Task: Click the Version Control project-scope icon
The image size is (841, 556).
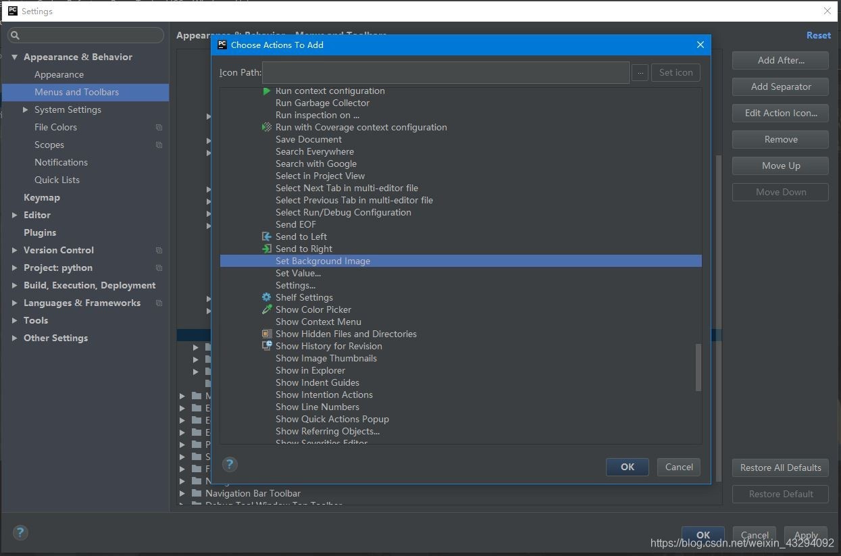Action: click(159, 250)
